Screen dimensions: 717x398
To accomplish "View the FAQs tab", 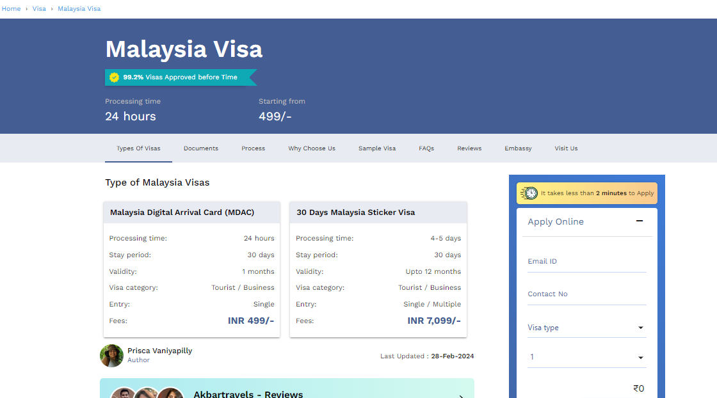I will [x=426, y=148].
